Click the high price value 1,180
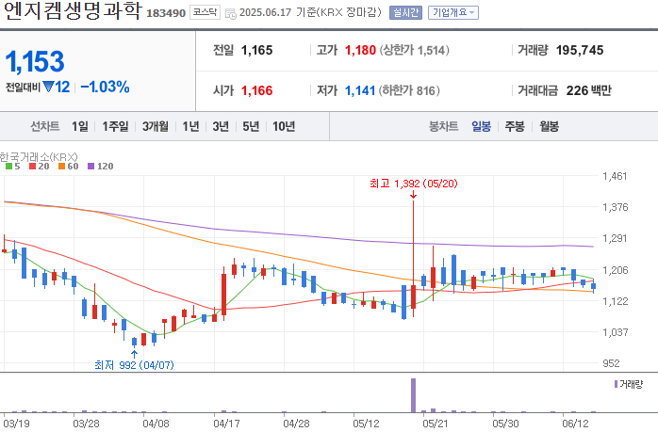This screenshot has height=448, width=658. pyautogui.click(x=360, y=50)
